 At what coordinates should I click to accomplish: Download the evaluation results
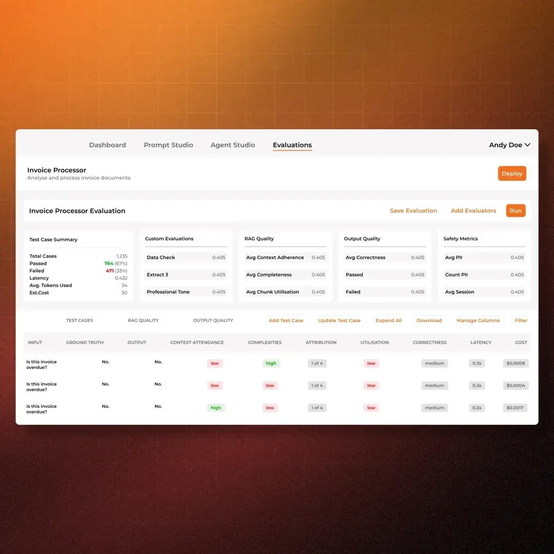pos(429,321)
